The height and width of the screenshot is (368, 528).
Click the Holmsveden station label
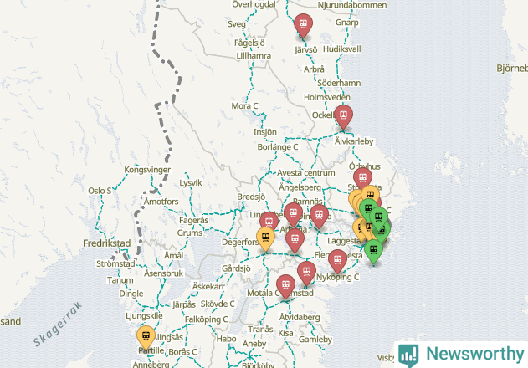(x=327, y=97)
